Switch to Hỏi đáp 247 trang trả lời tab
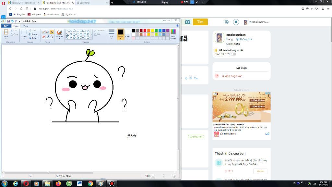The width and height of the screenshot is (332, 187). 23,3
